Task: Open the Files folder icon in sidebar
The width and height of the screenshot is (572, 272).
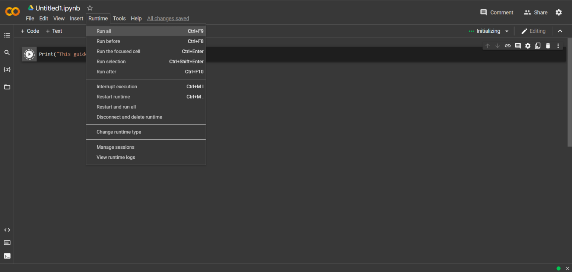Action: (7, 87)
